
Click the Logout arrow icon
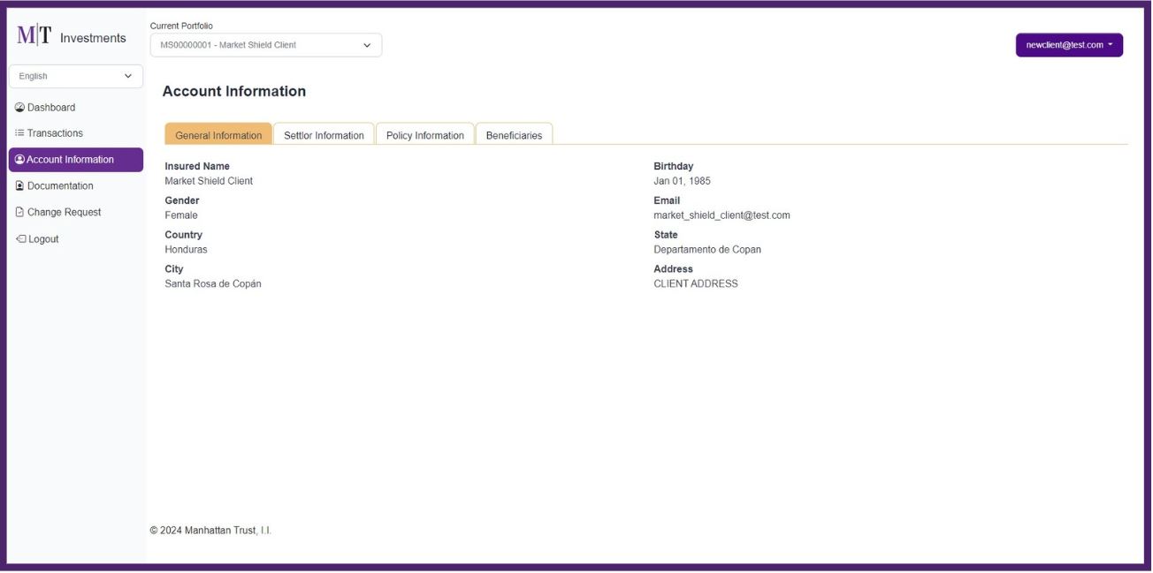[x=20, y=239]
